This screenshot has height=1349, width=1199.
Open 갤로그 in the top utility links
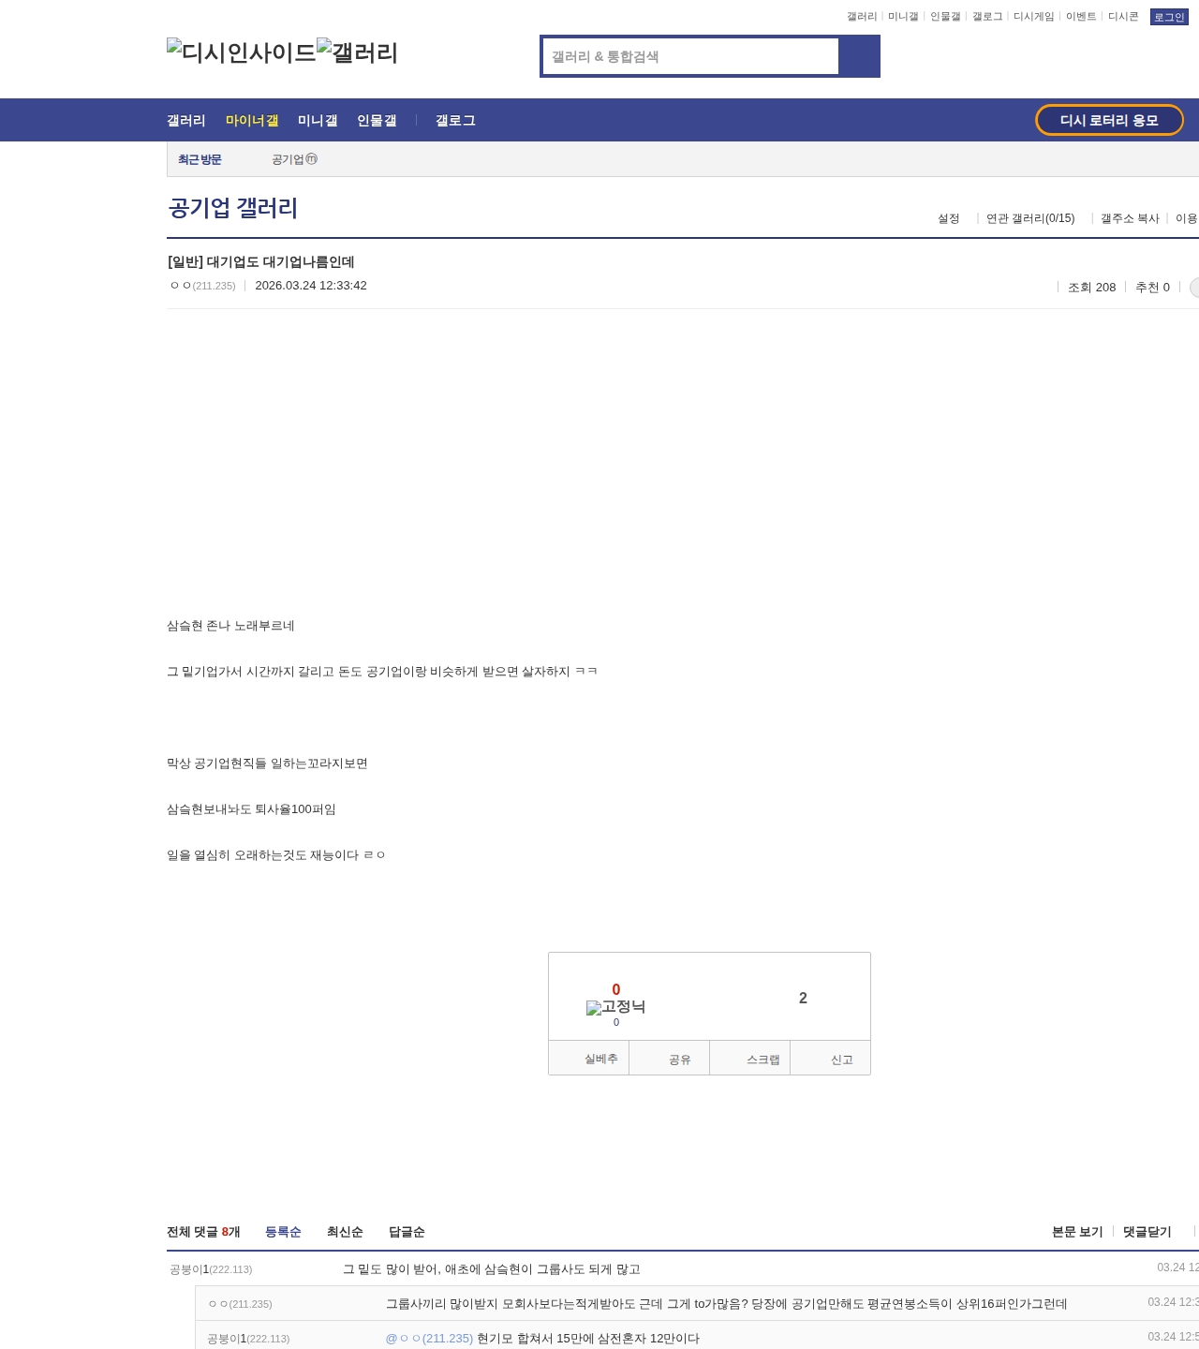[987, 17]
